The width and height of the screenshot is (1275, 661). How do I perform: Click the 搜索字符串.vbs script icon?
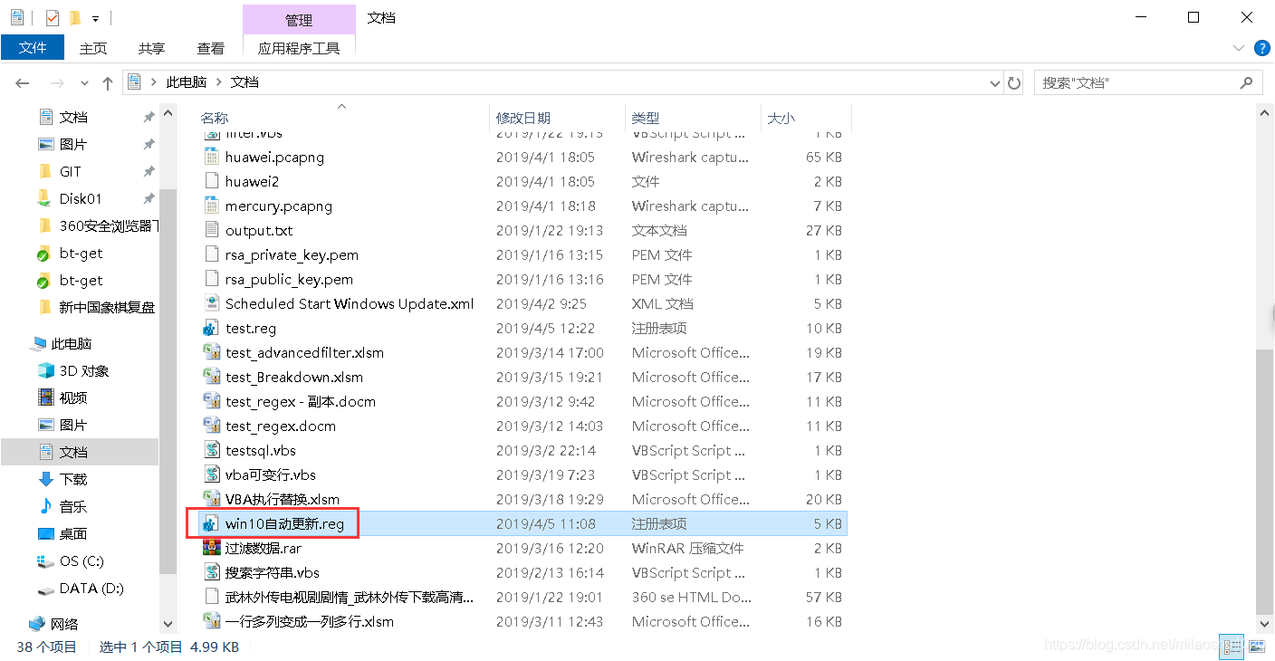click(212, 572)
